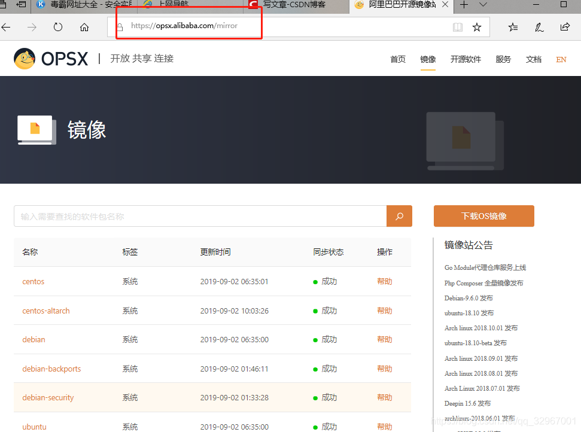Click timestamp 2019-09-02 10:03:26

pyautogui.click(x=235, y=311)
